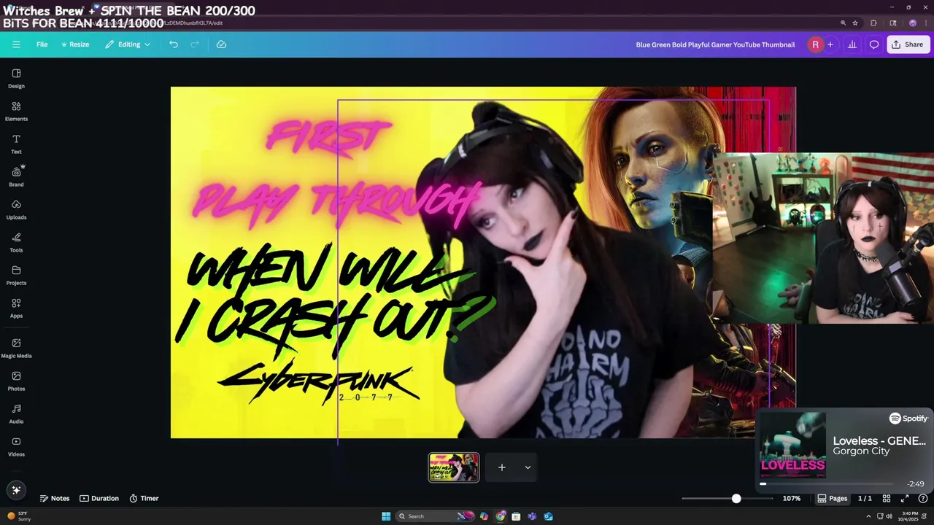Open the Windows Start menu
This screenshot has height=525, width=934.
tap(386, 516)
